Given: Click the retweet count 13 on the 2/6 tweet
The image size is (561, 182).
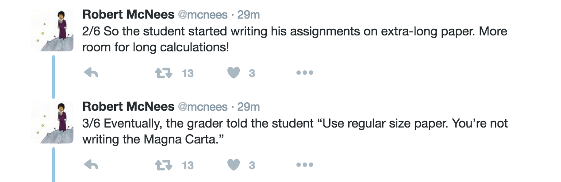Looking at the screenshot, I should pyautogui.click(x=188, y=74).
